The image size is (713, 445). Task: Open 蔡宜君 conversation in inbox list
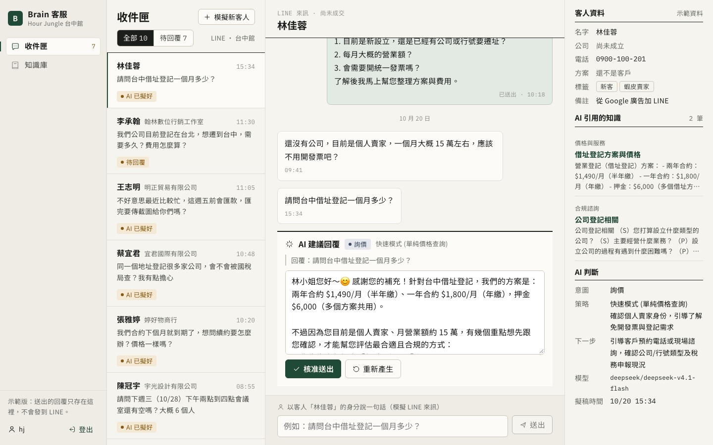tap(186, 273)
